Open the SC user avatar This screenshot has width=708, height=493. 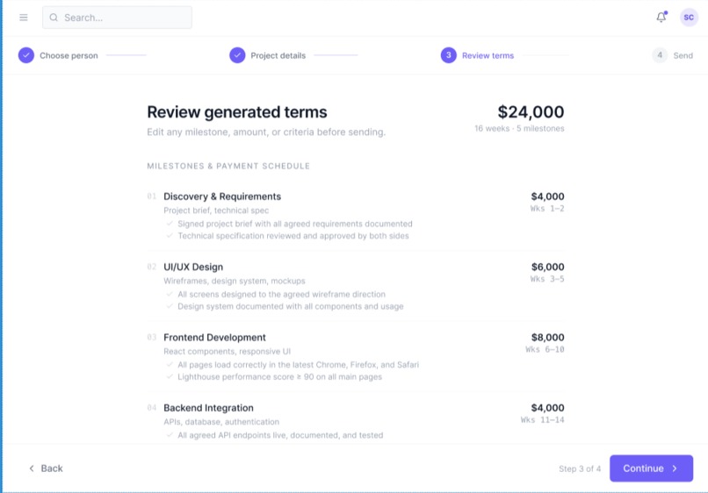tap(689, 18)
